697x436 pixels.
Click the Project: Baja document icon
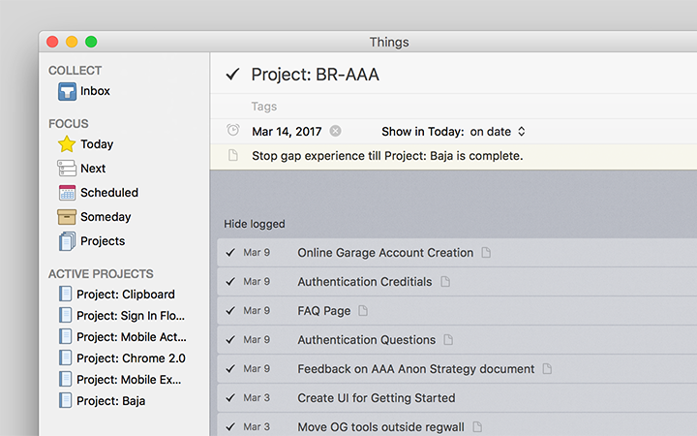(x=66, y=400)
